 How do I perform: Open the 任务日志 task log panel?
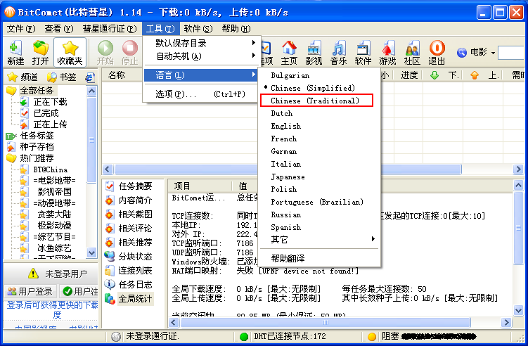(x=129, y=285)
